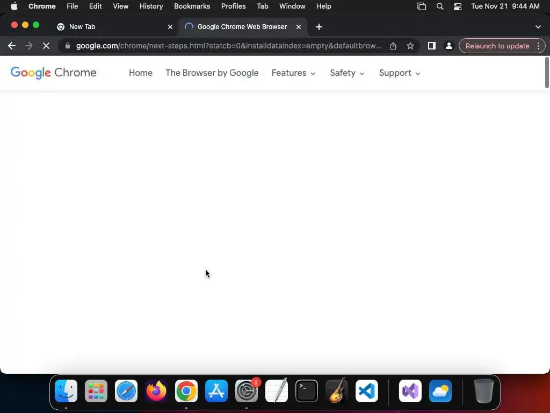Click the address bar URL
550x413 pixels.
[x=229, y=46]
